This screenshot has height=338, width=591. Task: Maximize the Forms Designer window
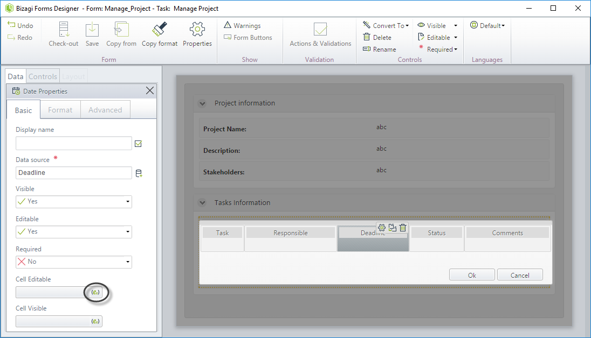(553, 8)
